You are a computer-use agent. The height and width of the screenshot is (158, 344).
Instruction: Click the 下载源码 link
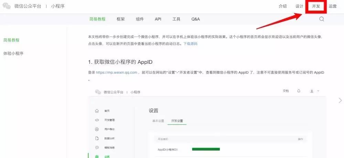coord(190,44)
